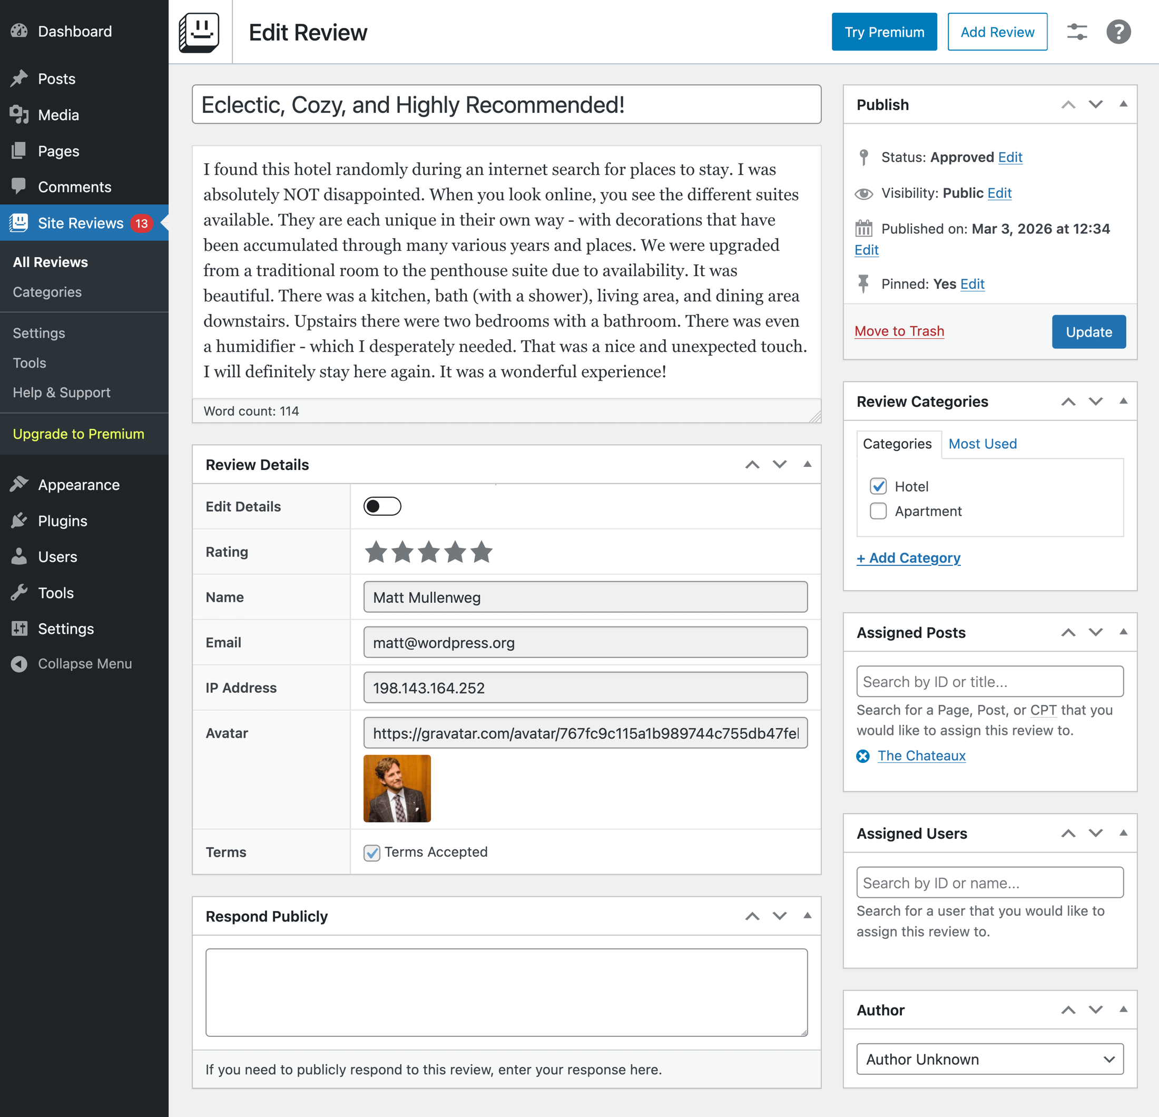Toggle the Edit Details switch
The width and height of the screenshot is (1159, 1117).
382,506
